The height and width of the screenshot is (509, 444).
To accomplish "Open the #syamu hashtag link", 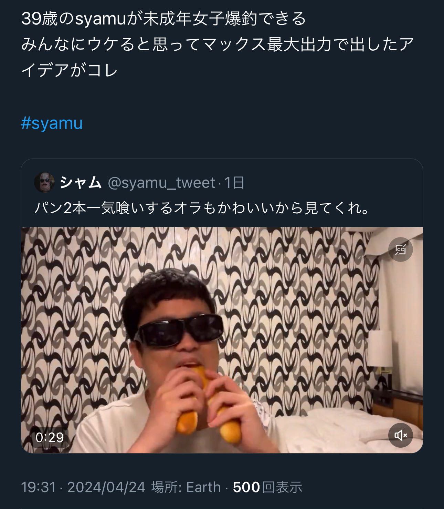I will click(x=52, y=123).
